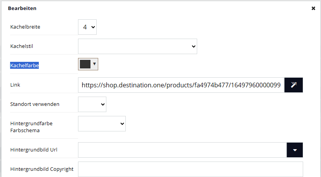Open the Standort verwenden dropdown
The image size is (321, 177).
click(x=92, y=104)
